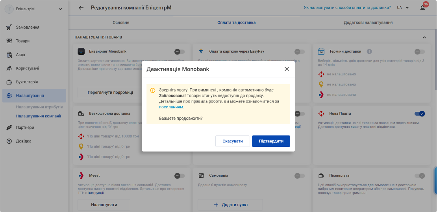This screenshot has height=212, width=437.
Task: Click the Товари box icon in sidebar
Action: point(9,41)
